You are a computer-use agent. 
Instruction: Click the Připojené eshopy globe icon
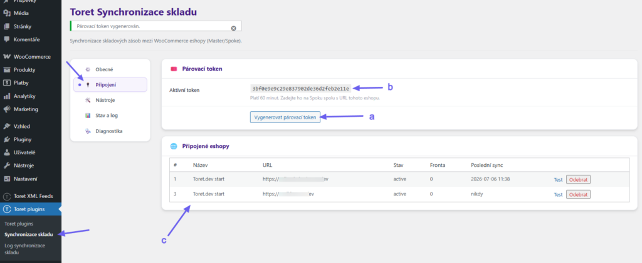point(174,146)
